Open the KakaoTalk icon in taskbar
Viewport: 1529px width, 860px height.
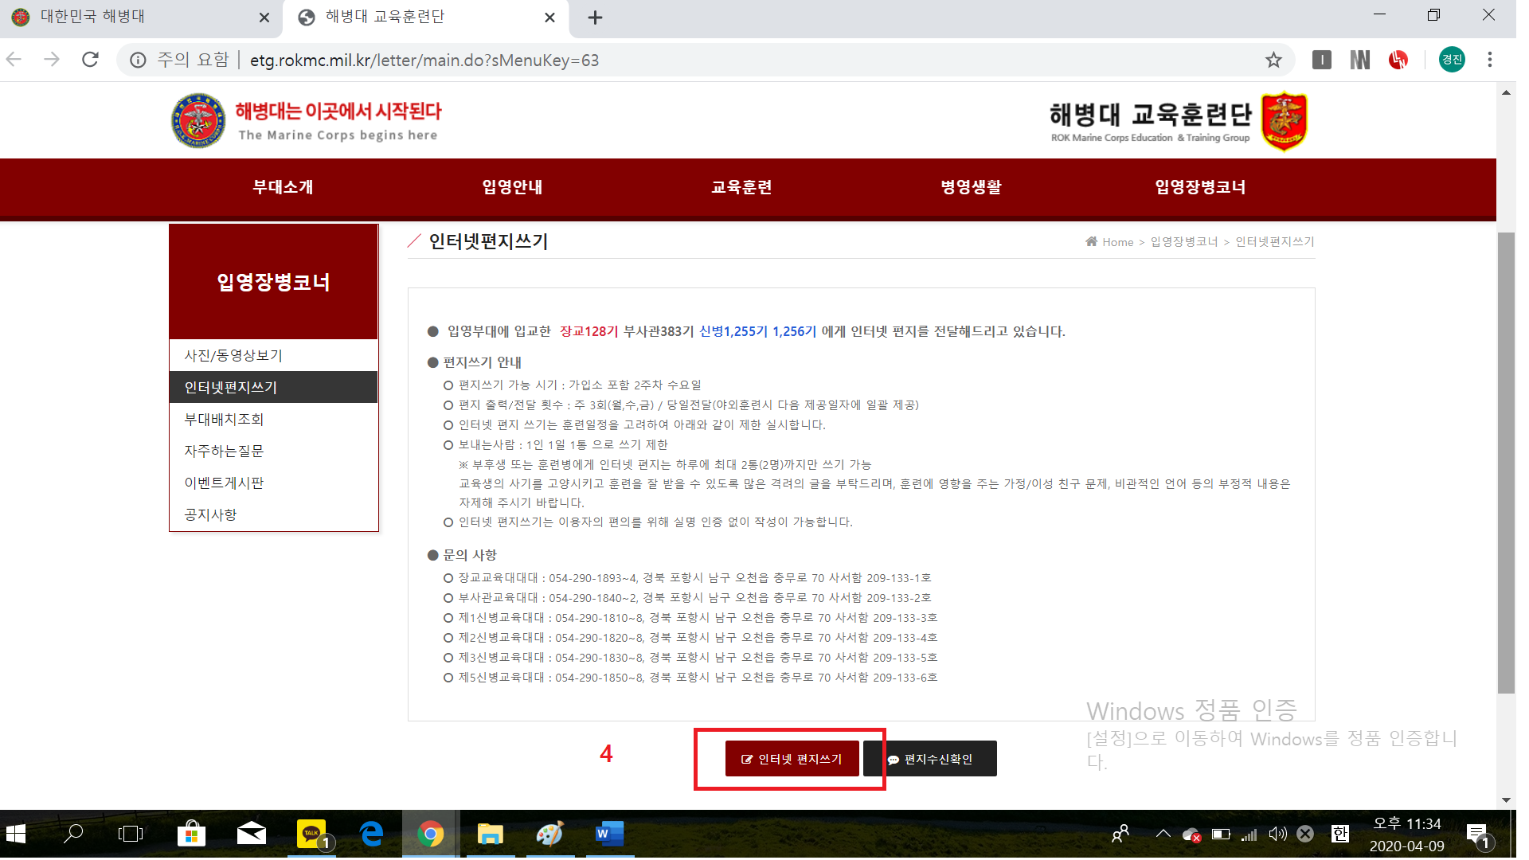tap(311, 834)
